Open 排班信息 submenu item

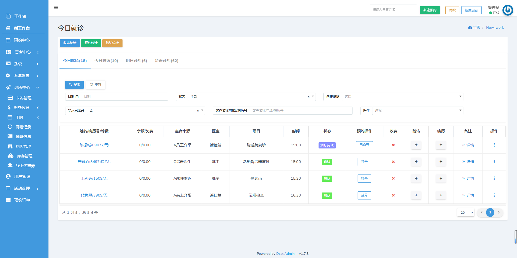click(x=24, y=137)
